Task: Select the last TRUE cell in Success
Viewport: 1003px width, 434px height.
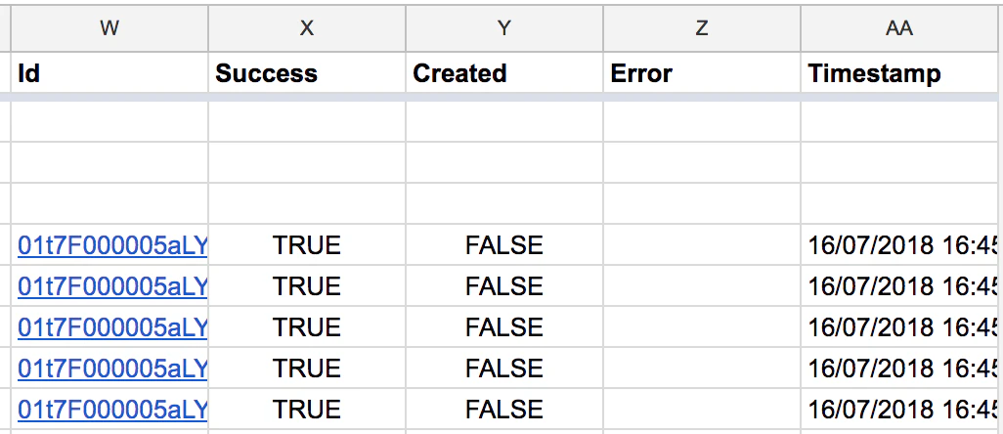Action: click(x=307, y=409)
